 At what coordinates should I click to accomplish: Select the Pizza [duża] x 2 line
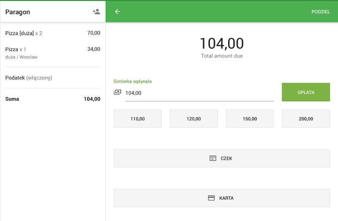click(x=52, y=33)
